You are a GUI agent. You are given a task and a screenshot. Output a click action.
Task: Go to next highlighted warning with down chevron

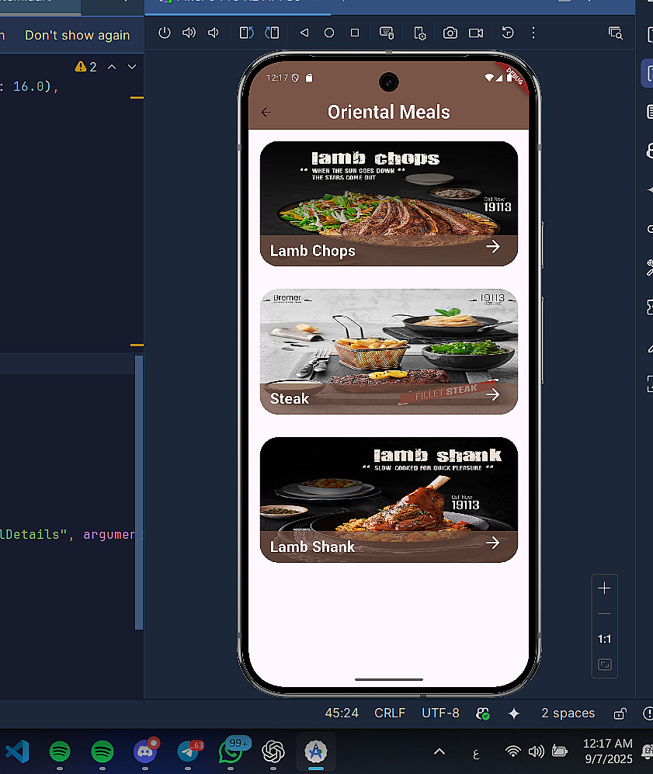132,67
